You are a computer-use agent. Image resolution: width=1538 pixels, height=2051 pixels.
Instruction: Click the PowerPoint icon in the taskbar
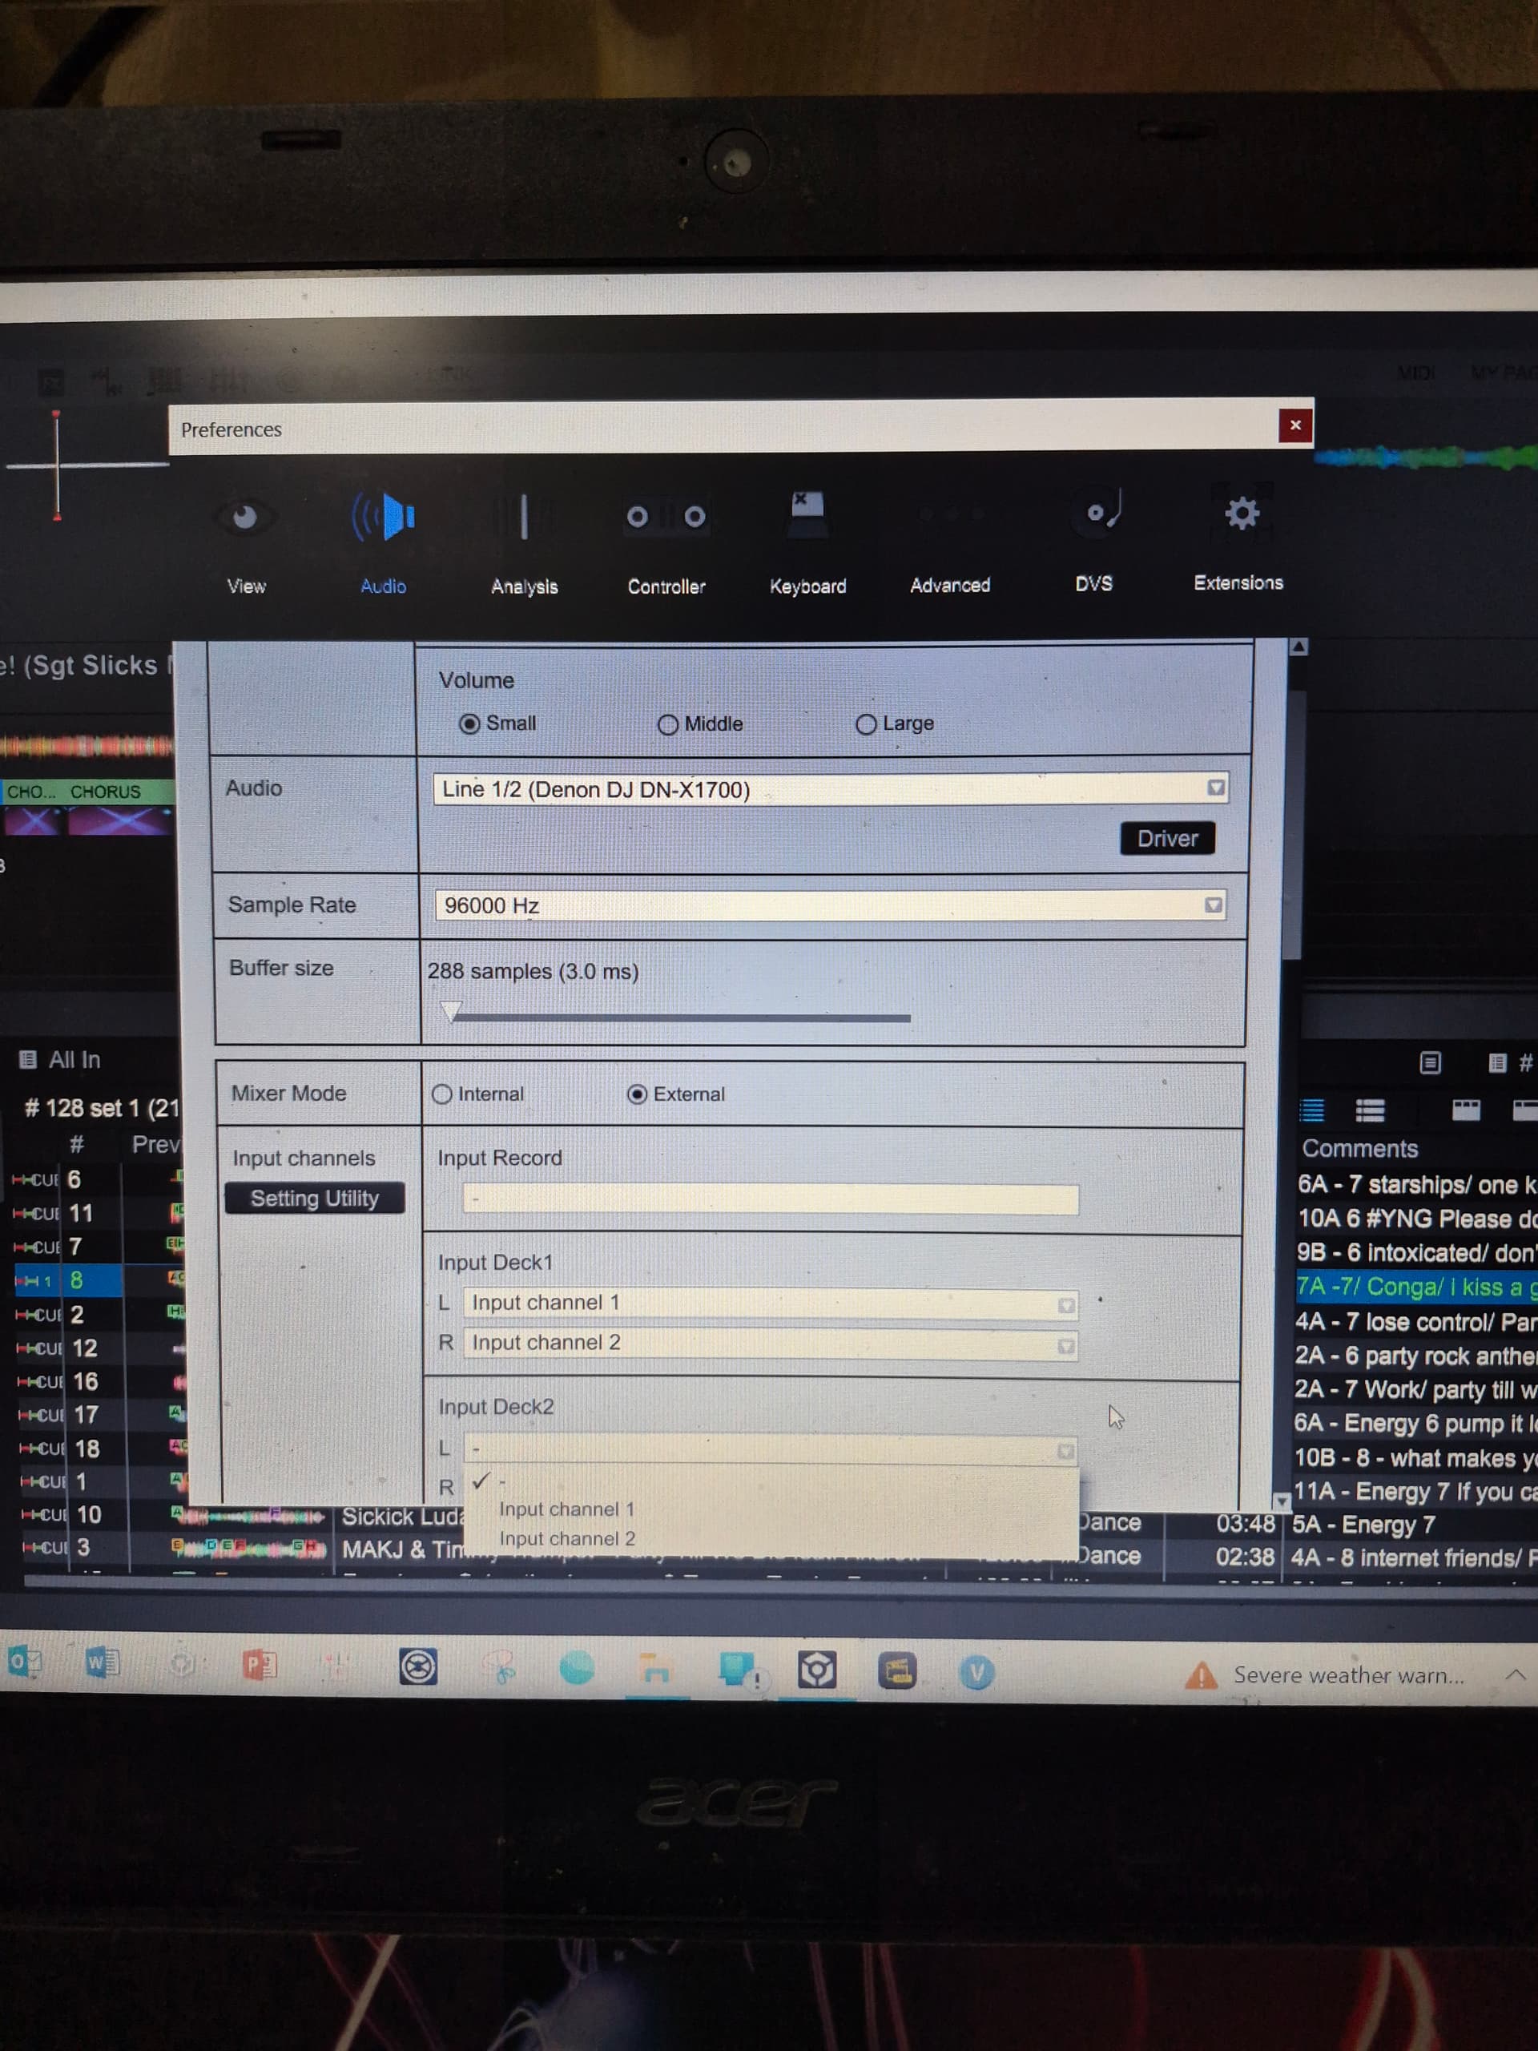click(259, 1664)
